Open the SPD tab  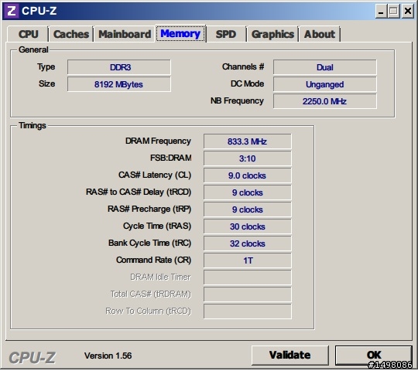(x=226, y=34)
